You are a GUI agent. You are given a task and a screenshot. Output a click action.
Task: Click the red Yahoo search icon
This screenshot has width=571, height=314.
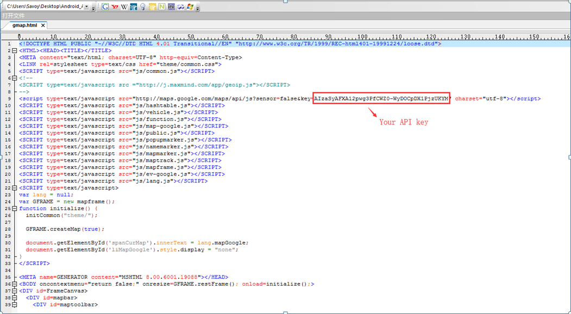115,7
